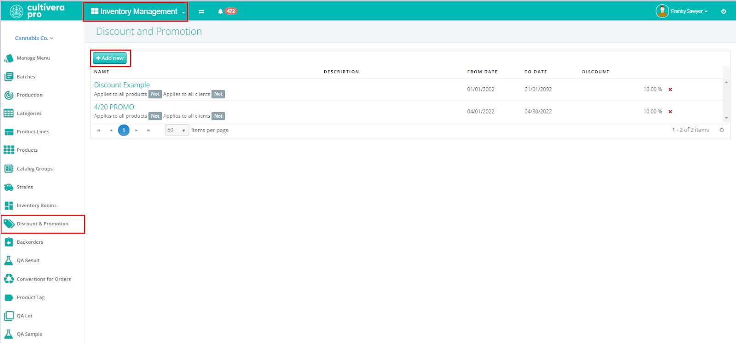Open Production section label
736x343 pixels.
click(x=29, y=95)
